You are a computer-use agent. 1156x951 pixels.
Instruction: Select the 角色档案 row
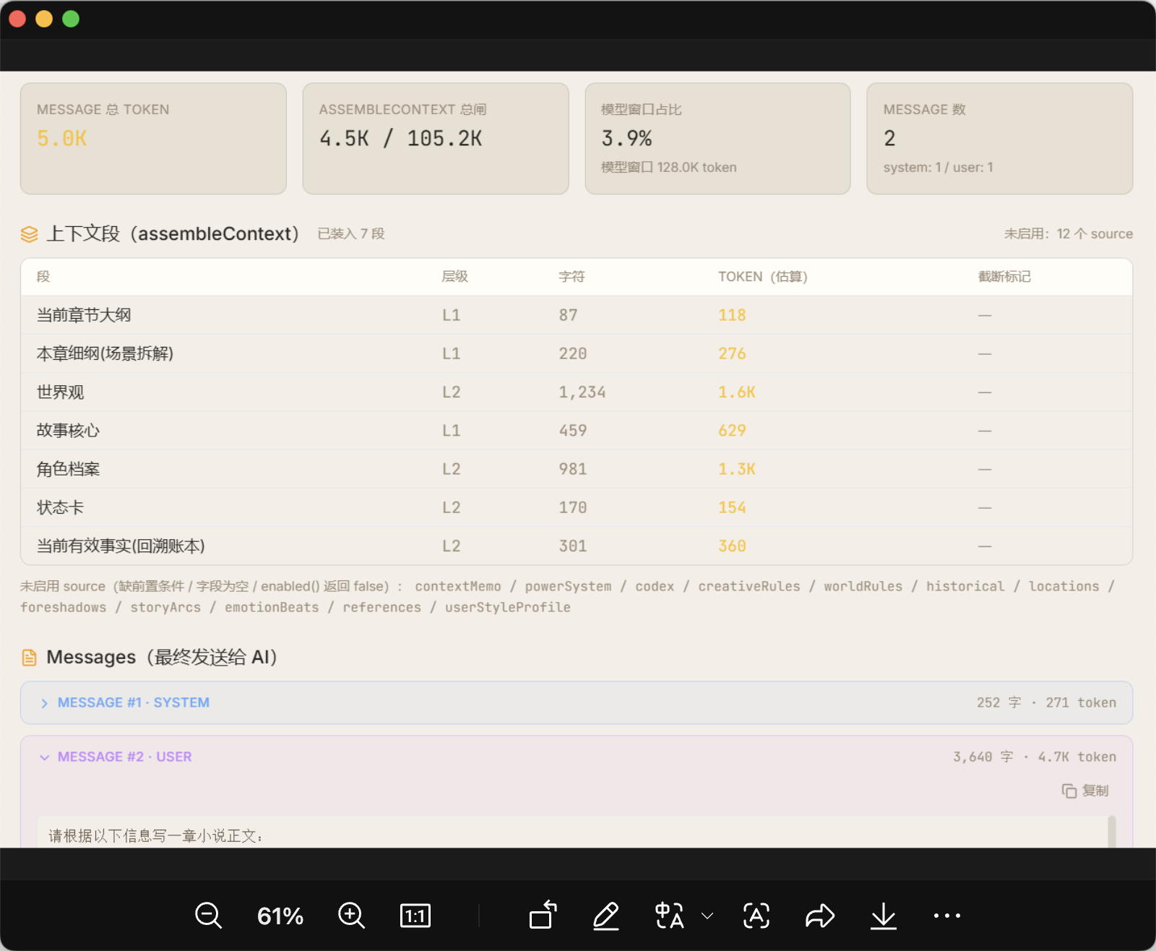coord(577,469)
